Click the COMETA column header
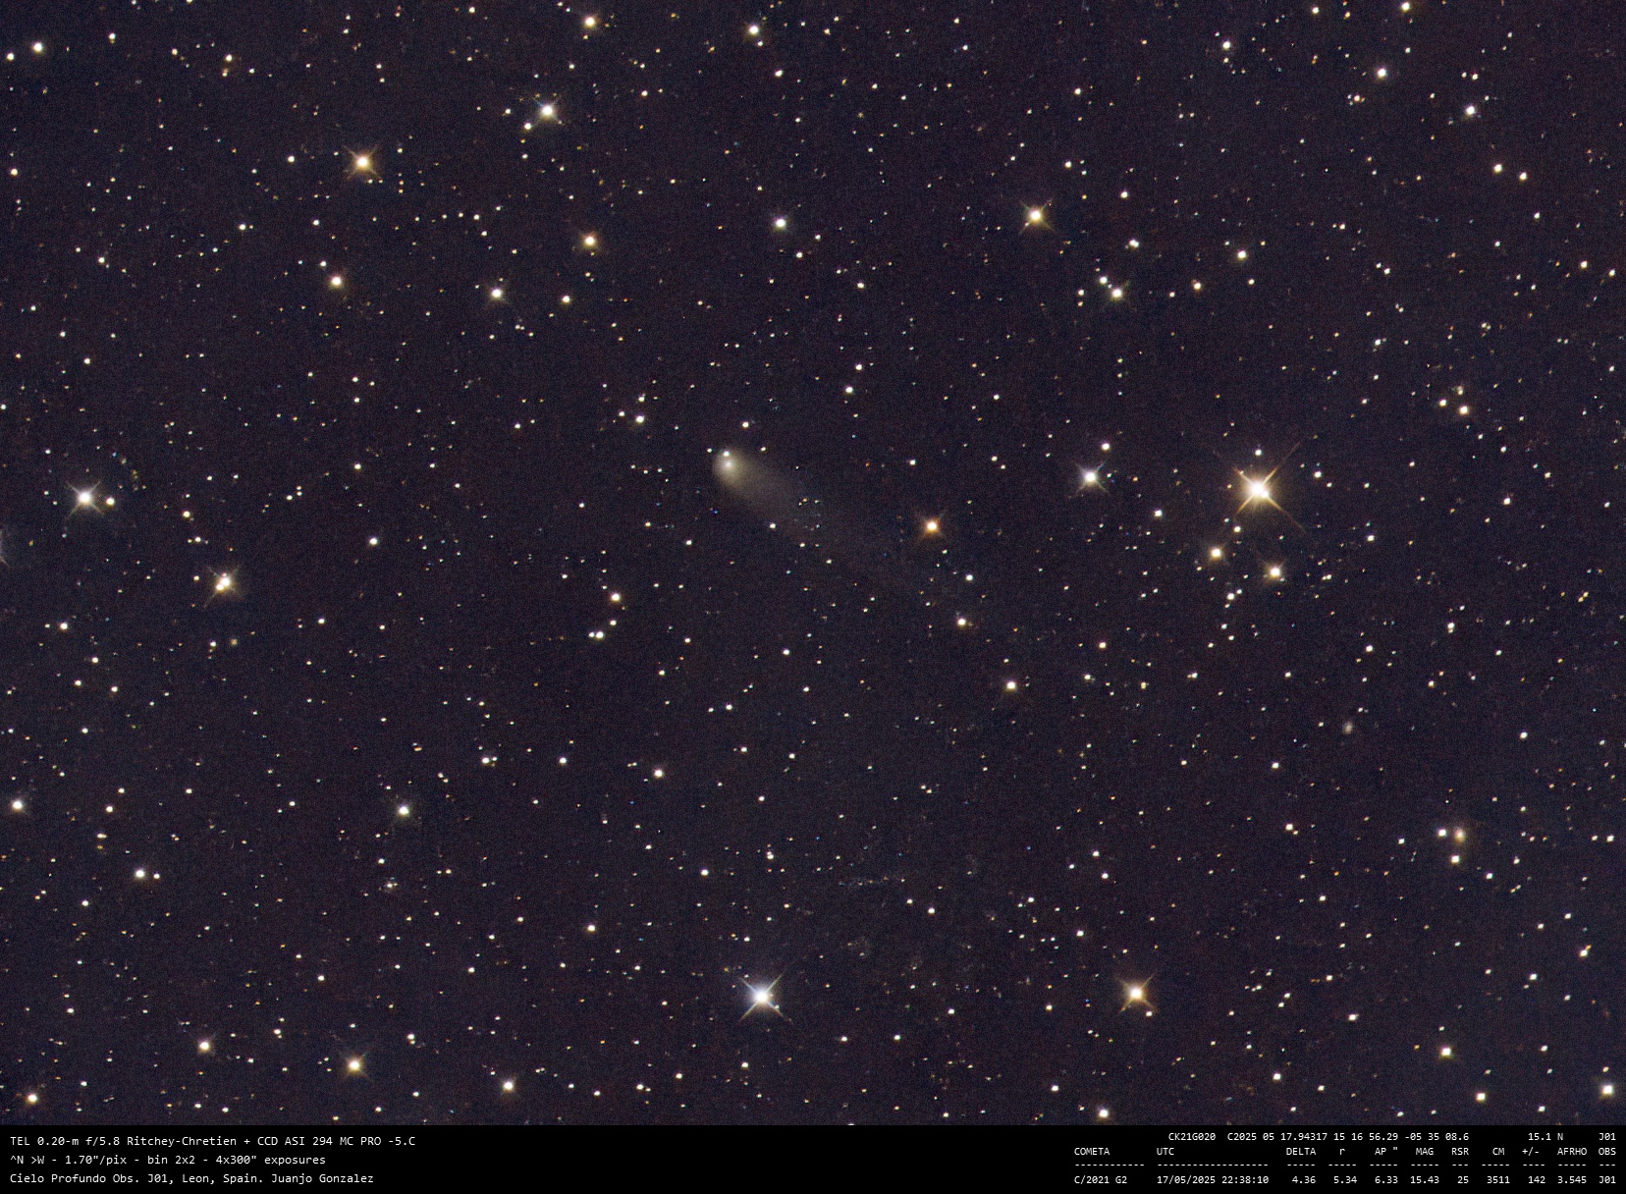 click(1092, 1152)
